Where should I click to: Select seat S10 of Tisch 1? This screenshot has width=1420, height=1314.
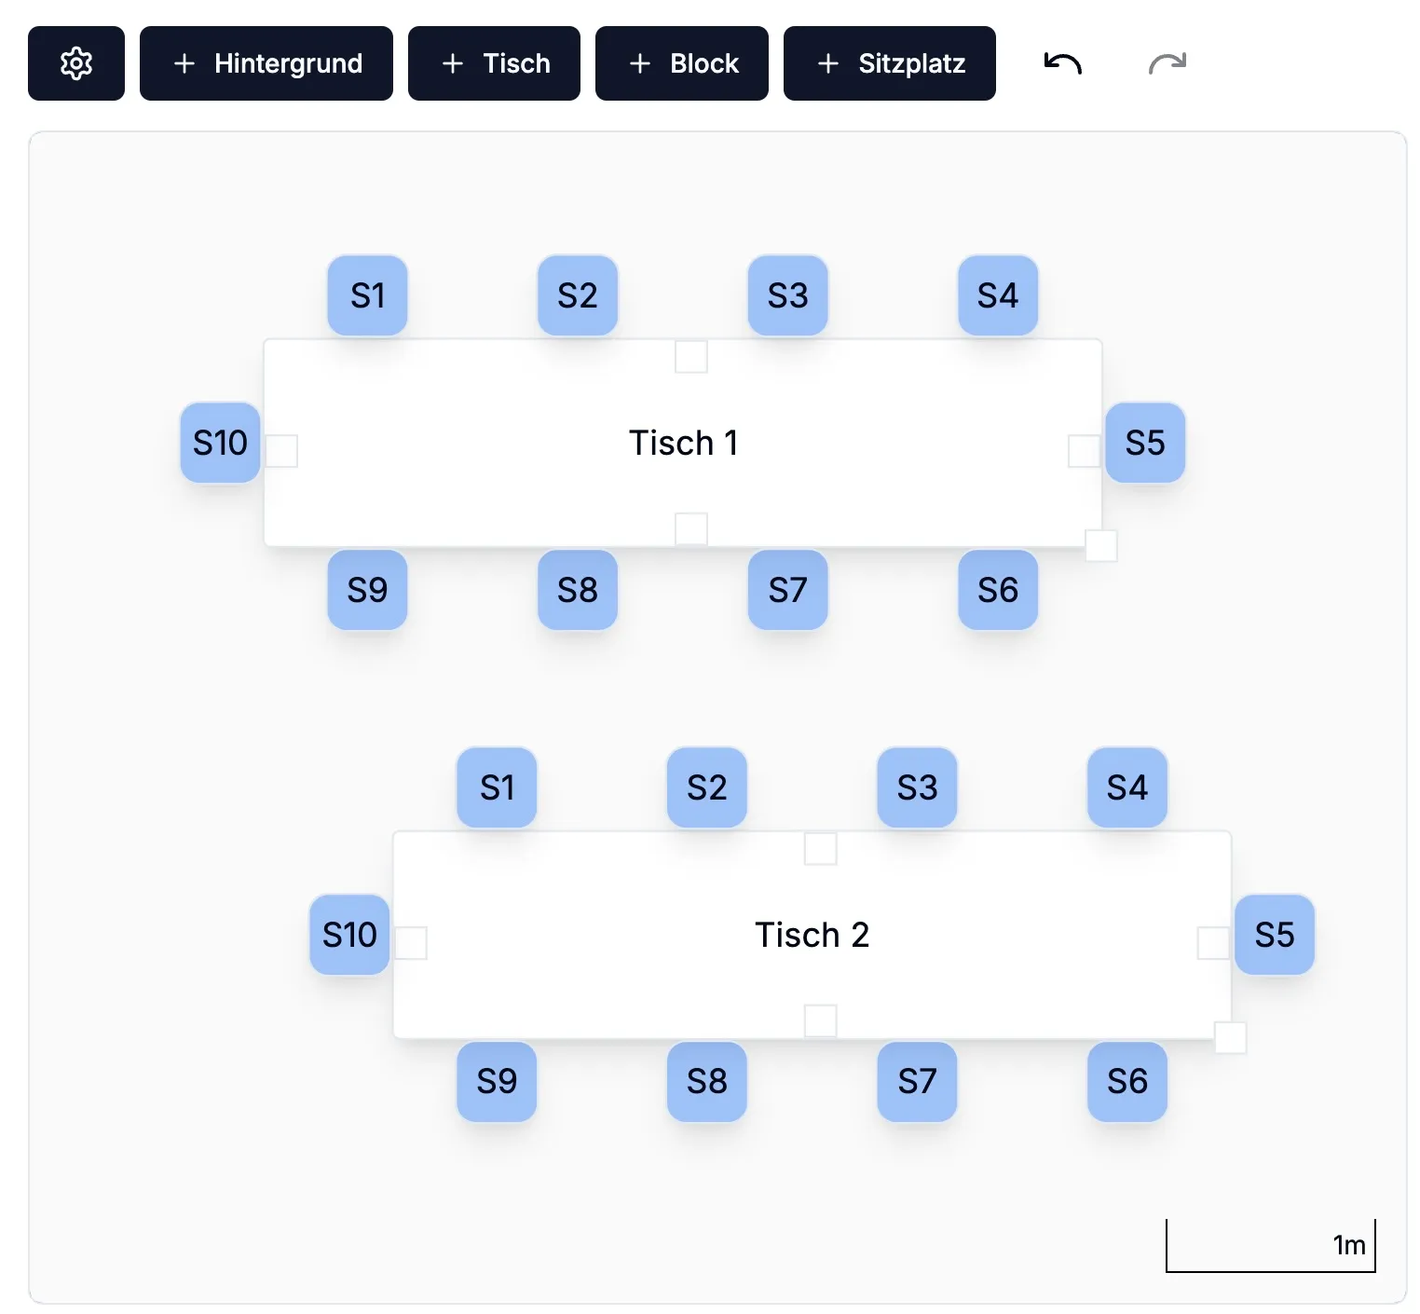tap(220, 443)
